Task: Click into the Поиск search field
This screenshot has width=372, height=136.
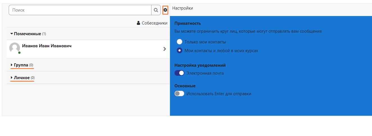Action: [80, 10]
